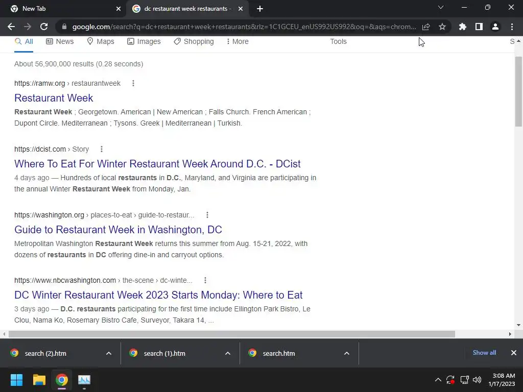The height and width of the screenshot is (392, 523).
Task: Show all downloads
Action: [x=484, y=353]
